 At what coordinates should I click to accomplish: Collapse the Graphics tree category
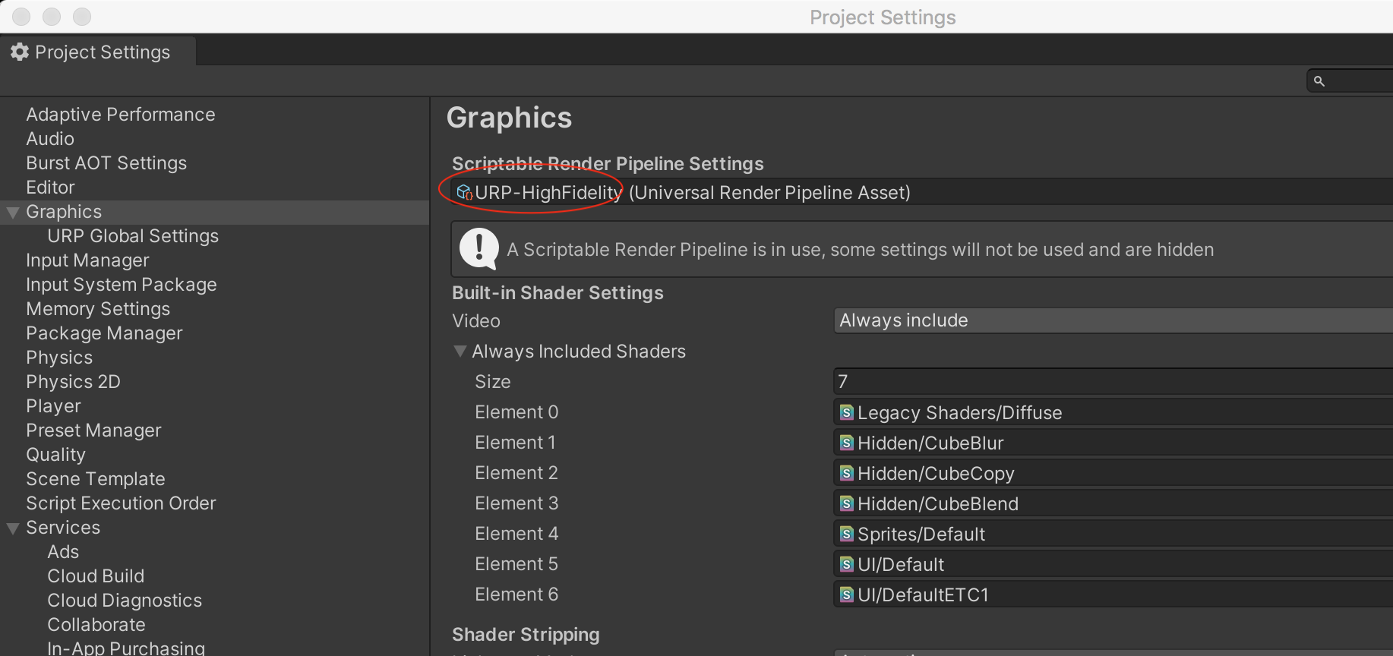[13, 213]
